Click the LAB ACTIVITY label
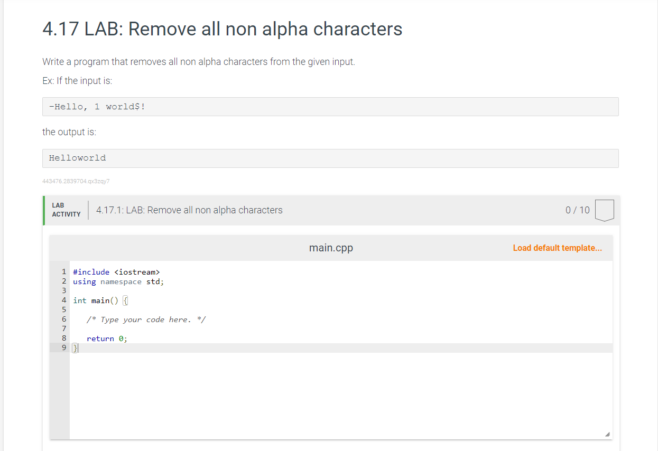This screenshot has height=451, width=658. (65, 210)
